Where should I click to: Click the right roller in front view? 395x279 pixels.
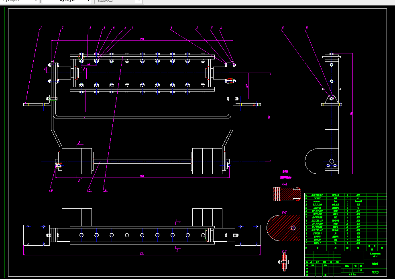[207, 161]
